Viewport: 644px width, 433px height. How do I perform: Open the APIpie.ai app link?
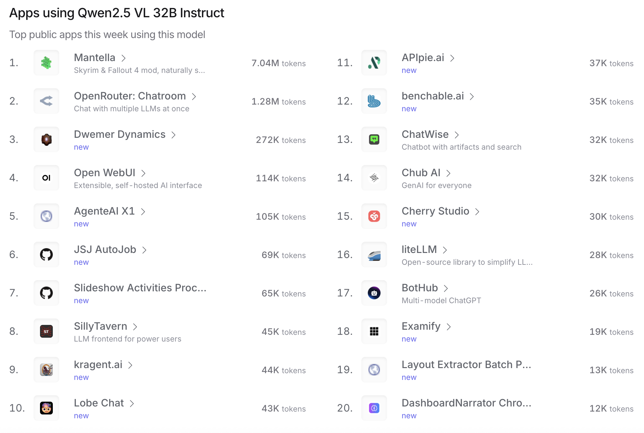coord(423,58)
